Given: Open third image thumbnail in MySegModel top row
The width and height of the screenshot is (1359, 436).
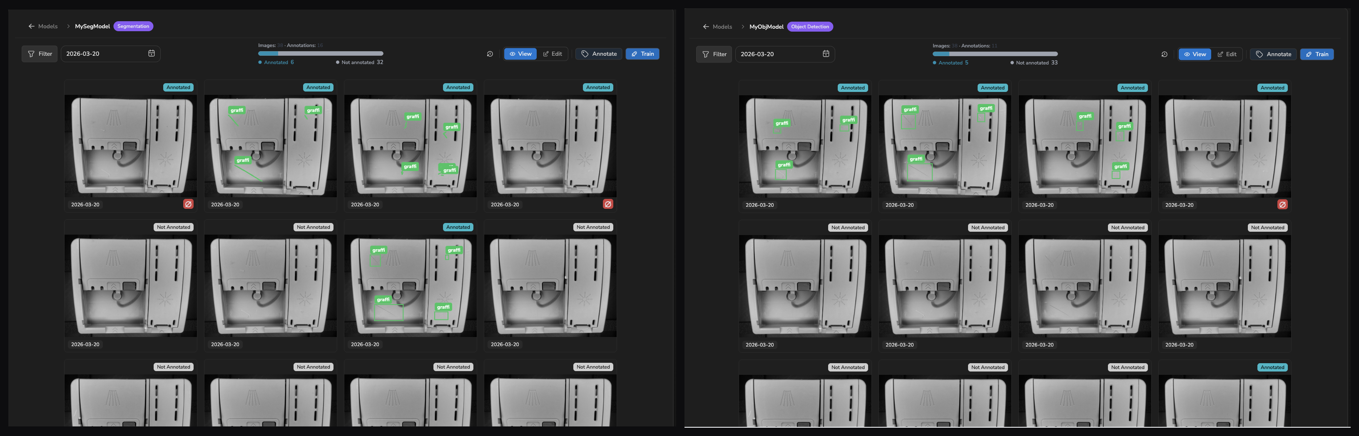Looking at the screenshot, I should [x=411, y=146].
